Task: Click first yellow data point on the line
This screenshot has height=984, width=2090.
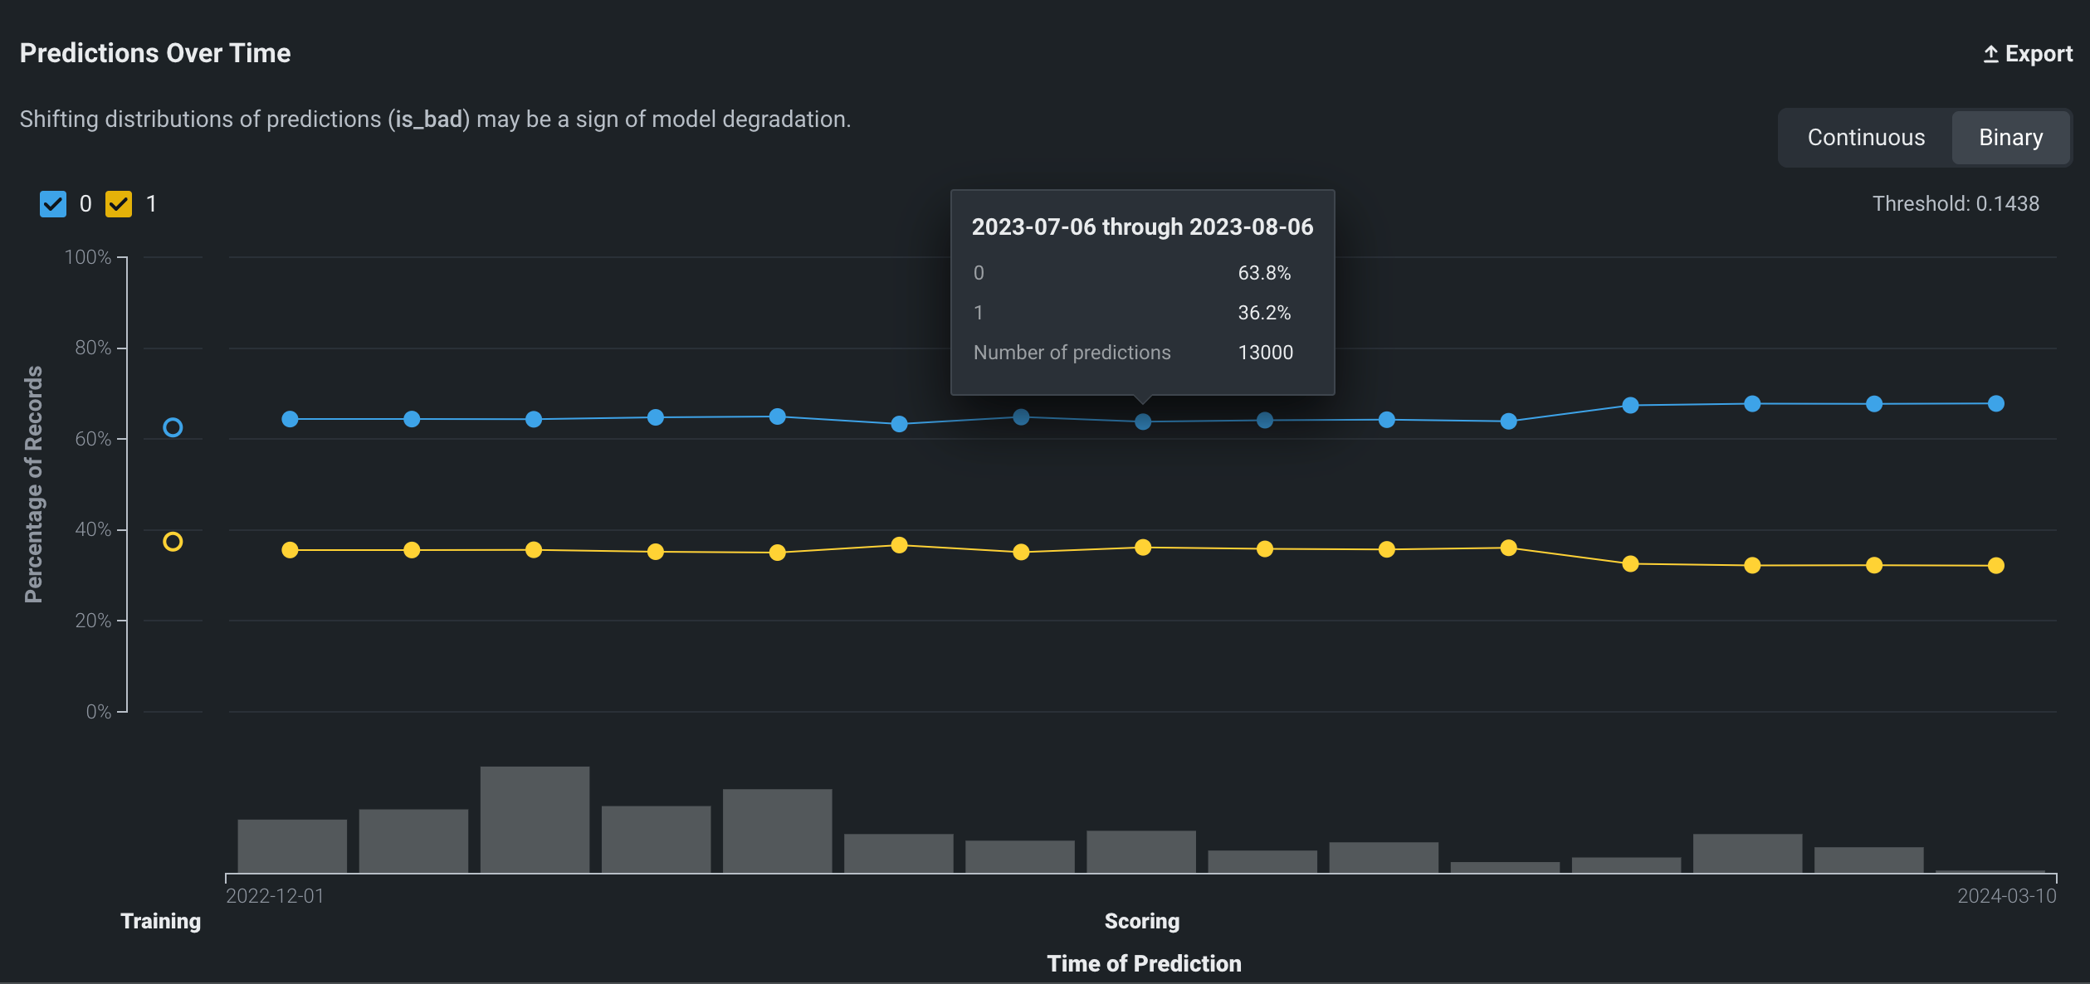Action: coord(290,550)
